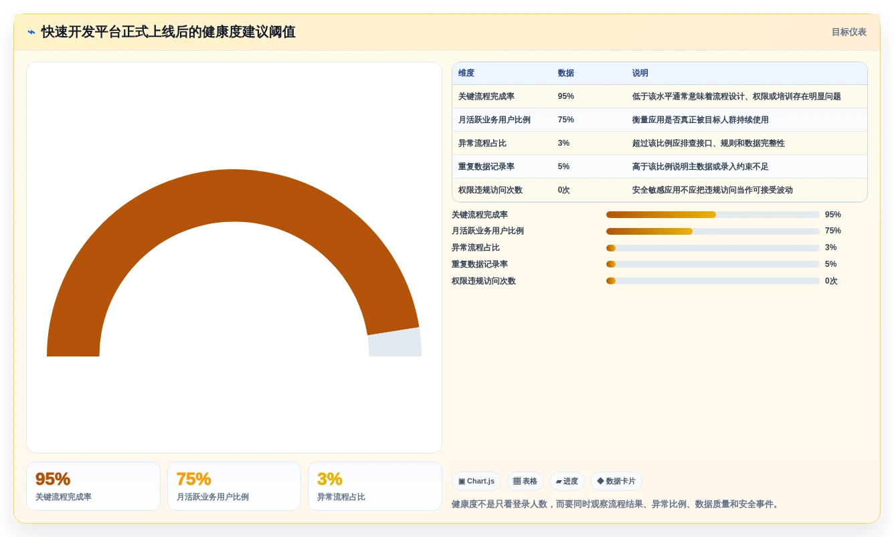
Task: Click the orange gauge arc
Action: (234, 195)
